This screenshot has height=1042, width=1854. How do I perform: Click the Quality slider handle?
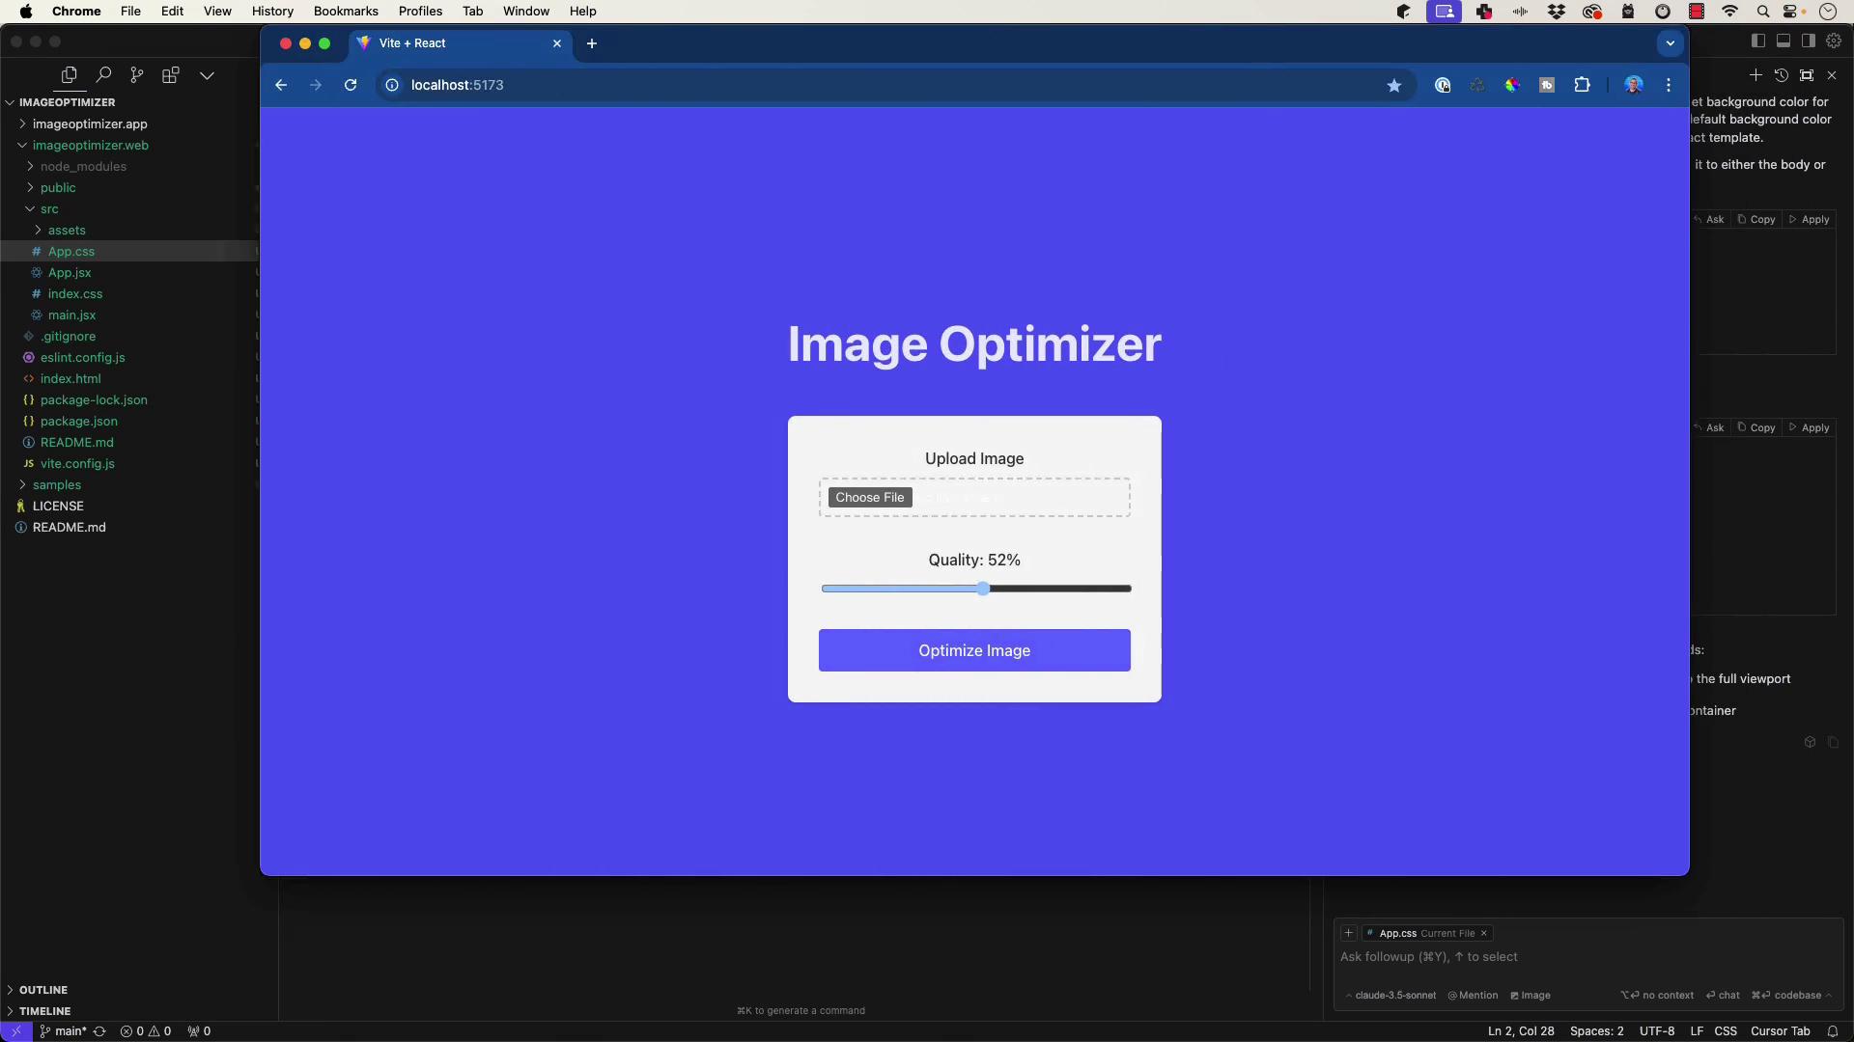[x=983, y=589]
